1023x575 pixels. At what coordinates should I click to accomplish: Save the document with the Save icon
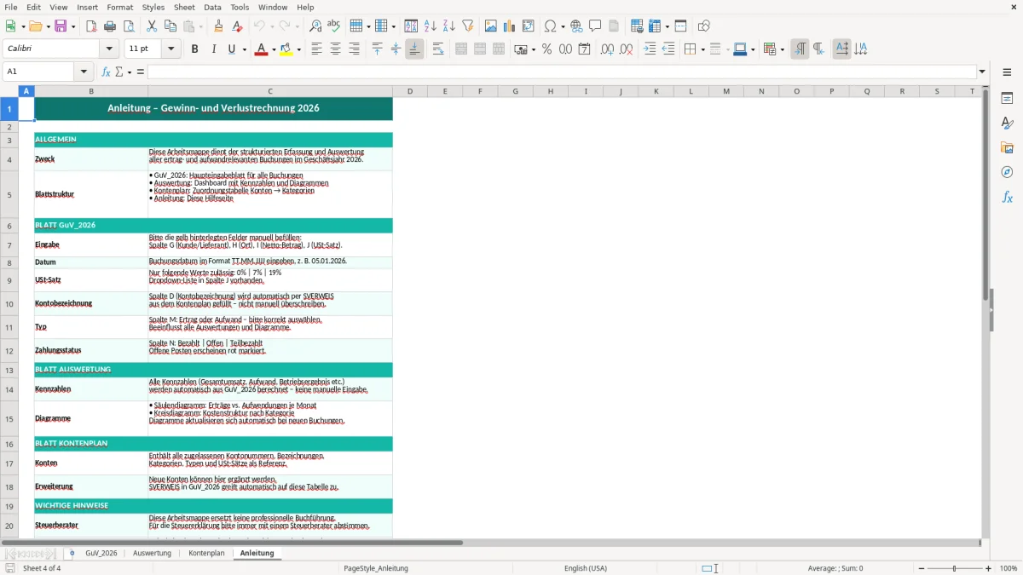pyautogui.click(x=61, y=26)
